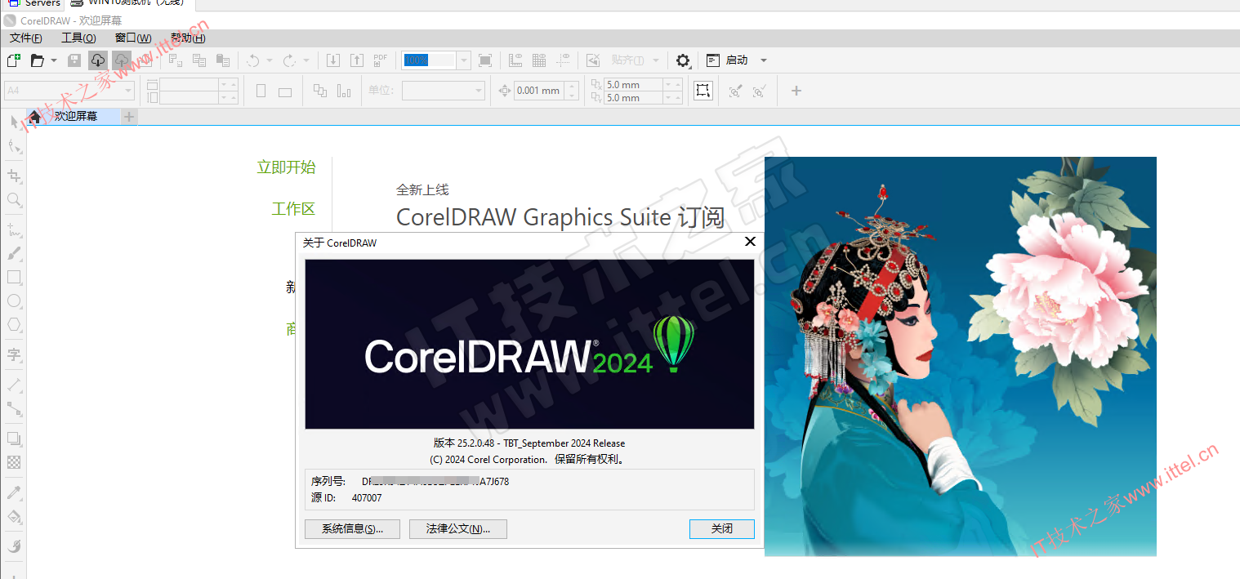The width and height of the screenshot is (1240, 579).
Task: Toggle the rulers icon
Action: point(515,60)
